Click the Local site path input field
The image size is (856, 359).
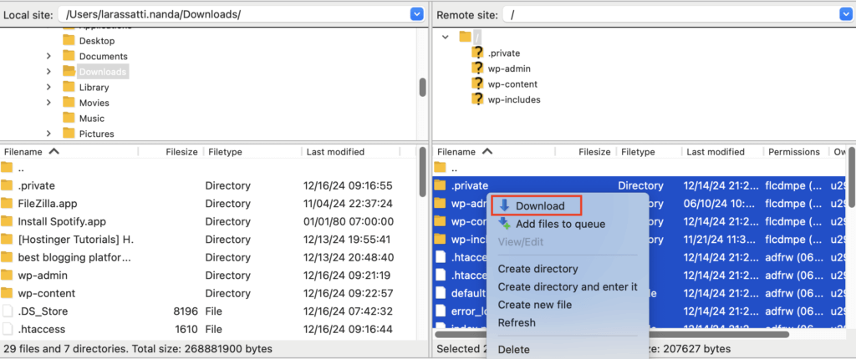pyautogui.click(x=232, y=14)
